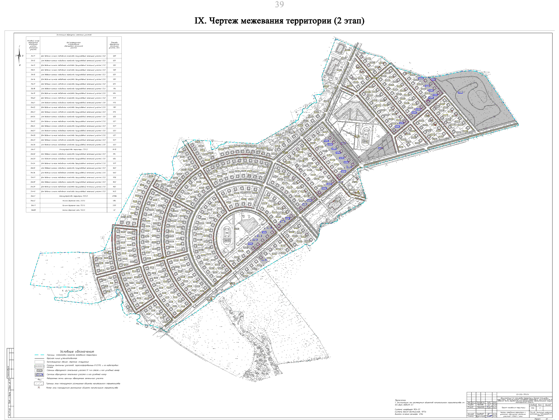The height and width of the screenshot is (420, 559).
Task: Click the 'Условные обозначения' legend heading
Action: tap(77, 351)
